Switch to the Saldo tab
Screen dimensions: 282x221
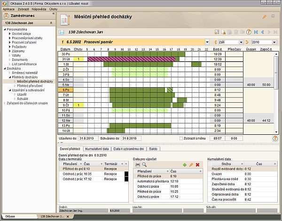click(153, 149)
